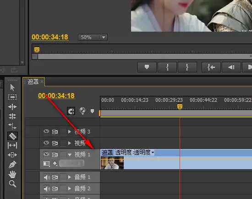This screenshot has width=252, height=199.
Task: Select the Rolling Edit tool
Action: pos(12,116)
